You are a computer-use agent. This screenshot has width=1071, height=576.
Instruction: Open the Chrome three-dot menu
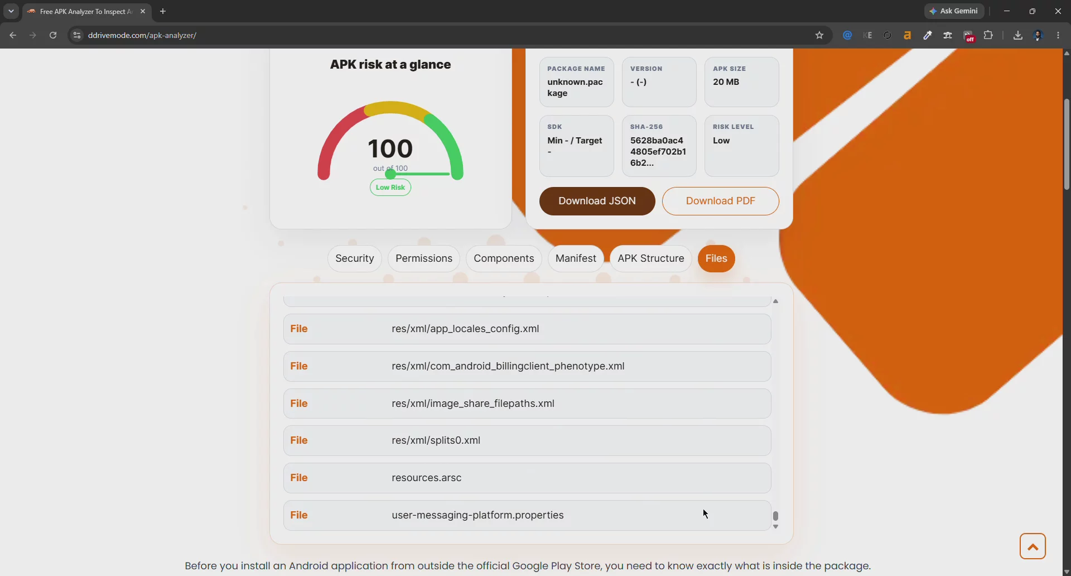1058,35
